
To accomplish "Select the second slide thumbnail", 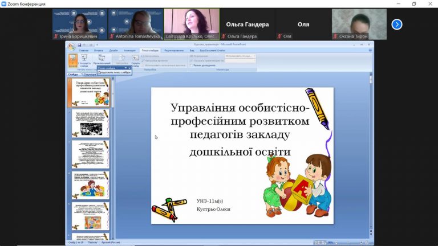I will click(x=91, y=124).
